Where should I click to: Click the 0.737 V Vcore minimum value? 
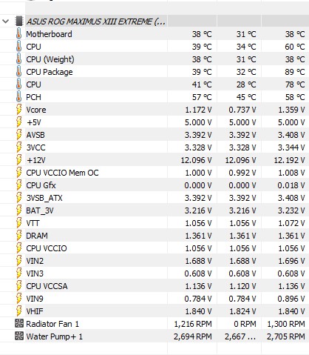pyautogui.click(x=242, y=110)
